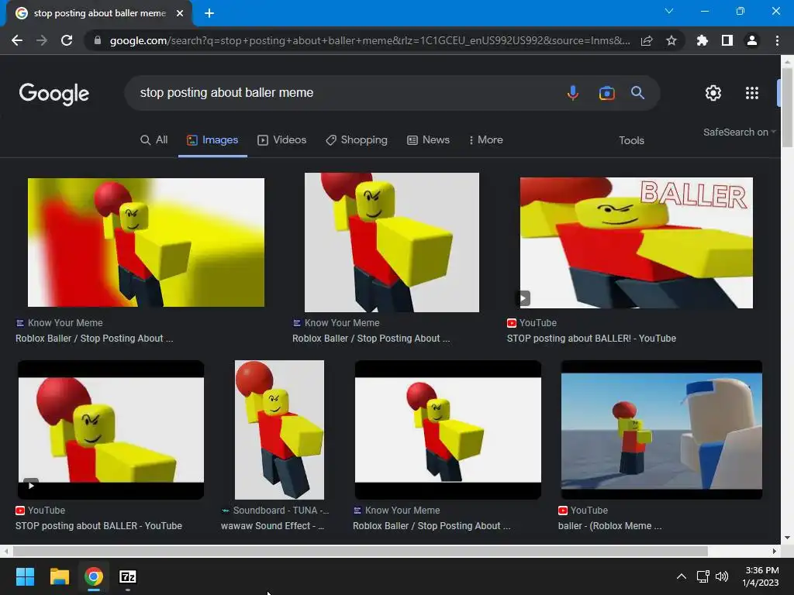Open 'baller - (Roblox Meme' result link
This screenshot has height=595, width=794.
[609, 526]
